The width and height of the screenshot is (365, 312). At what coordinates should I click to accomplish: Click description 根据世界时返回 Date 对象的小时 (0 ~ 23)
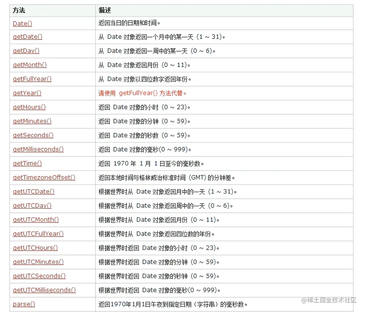coord(159,248)
